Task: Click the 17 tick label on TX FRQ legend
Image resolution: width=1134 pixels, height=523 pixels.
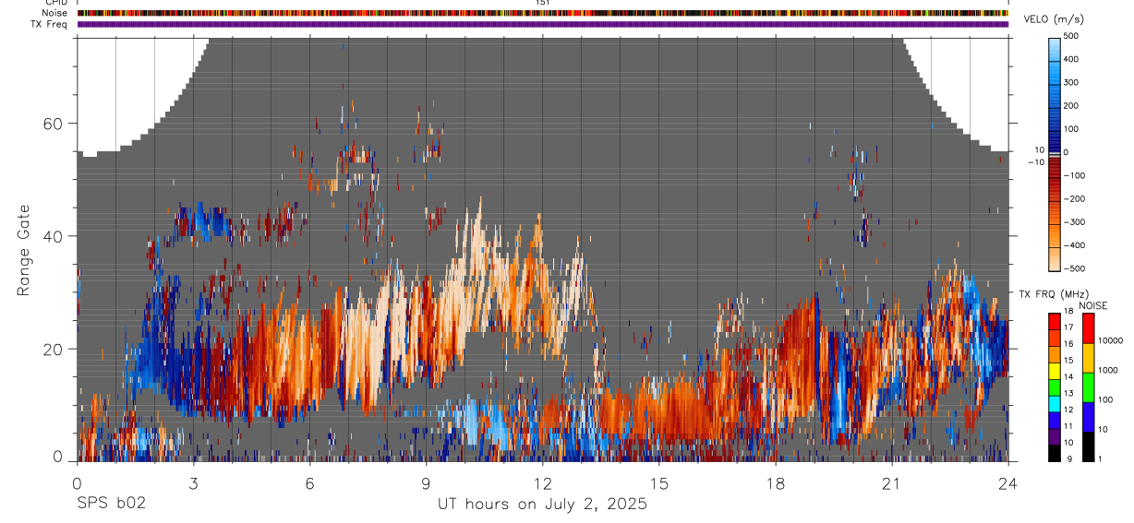Action: pyautogui.click(x=1069, y=328)
